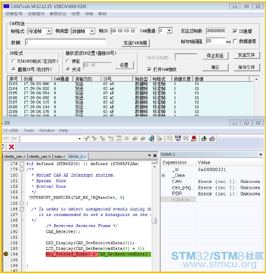Switch to the stm8s_can.h tab

[40, 157]
